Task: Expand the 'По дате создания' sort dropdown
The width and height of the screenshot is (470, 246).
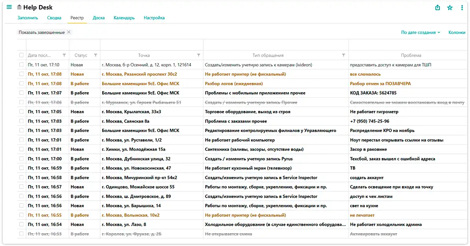Action: [421, 32]
